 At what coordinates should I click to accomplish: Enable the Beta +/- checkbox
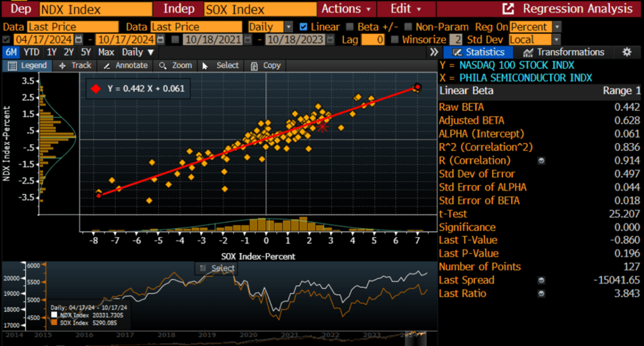tap(350, 27)
